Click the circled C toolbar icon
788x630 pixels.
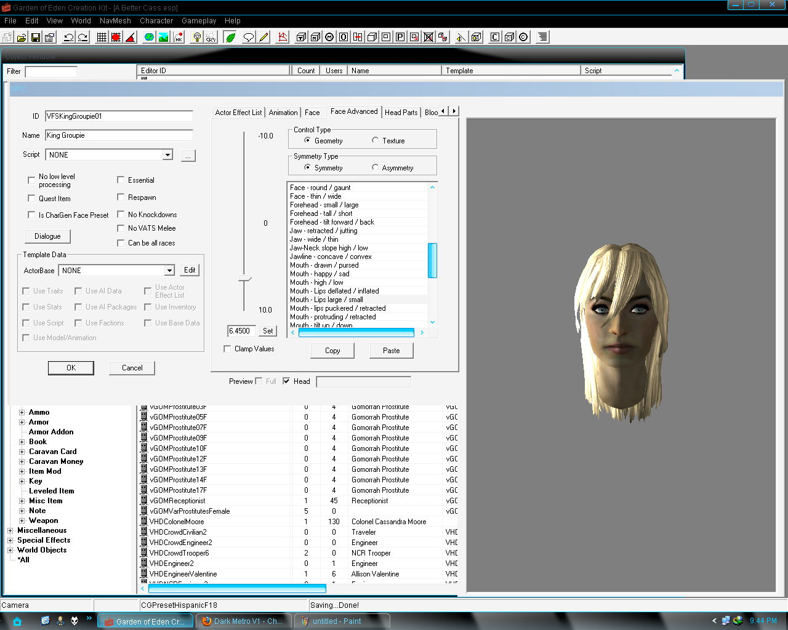point(523,37)
